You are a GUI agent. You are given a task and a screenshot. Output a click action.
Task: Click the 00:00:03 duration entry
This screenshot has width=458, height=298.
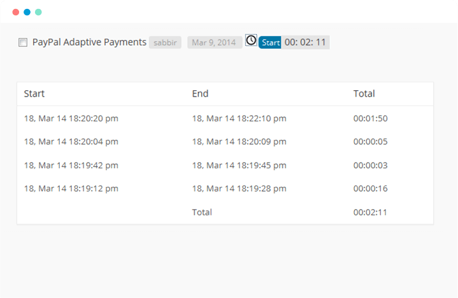click(370, 165)
